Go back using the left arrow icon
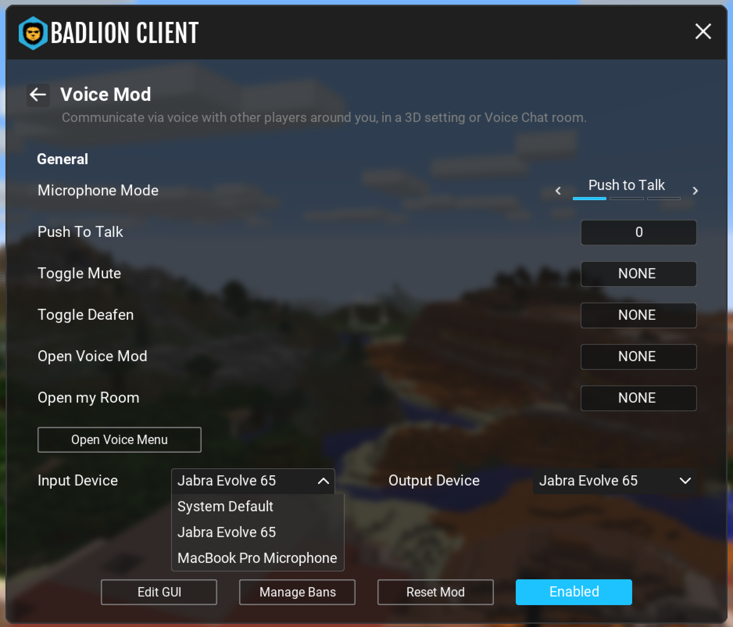 (x=38, y=95)
